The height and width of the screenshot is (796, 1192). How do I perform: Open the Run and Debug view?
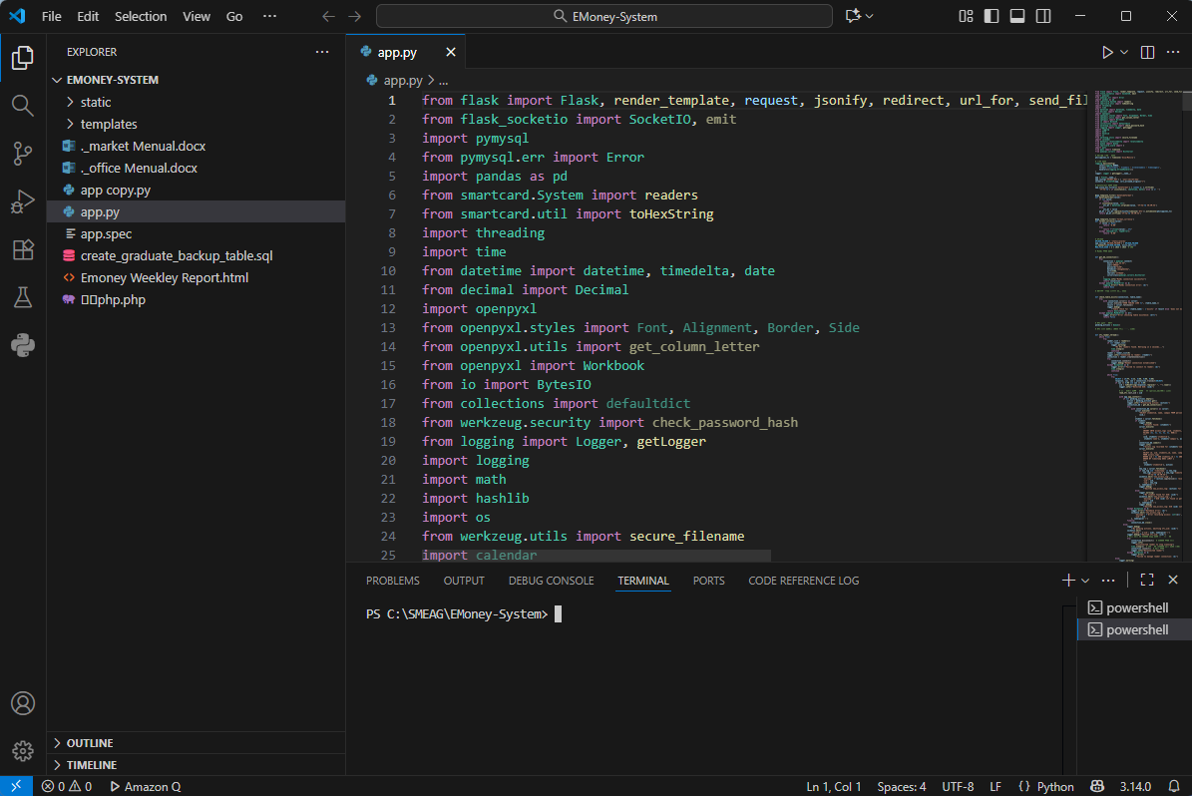pos(23,201)
